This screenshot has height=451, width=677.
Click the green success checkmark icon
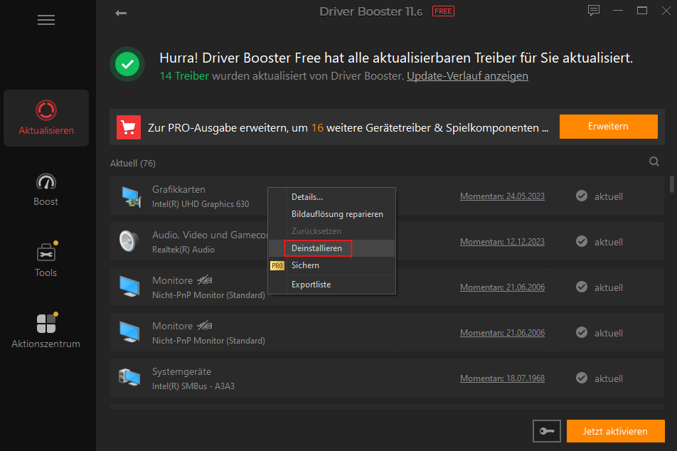(x=127, y=64)
